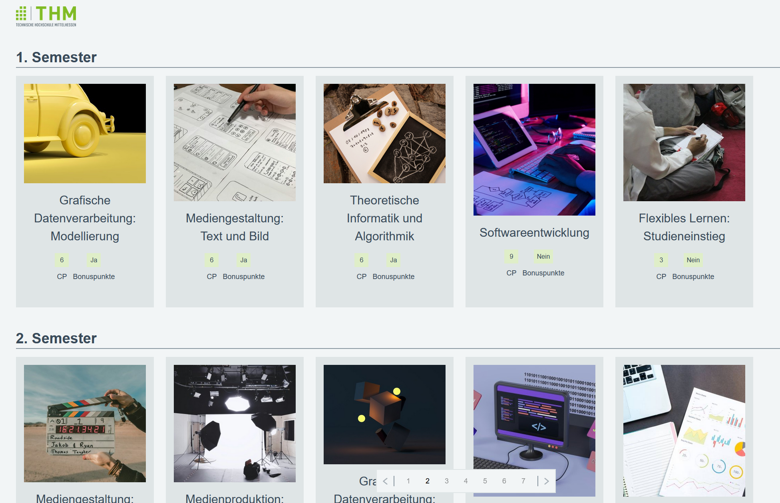
Task: Open the neon-lit coding laptop image
Action: [534, 150]
